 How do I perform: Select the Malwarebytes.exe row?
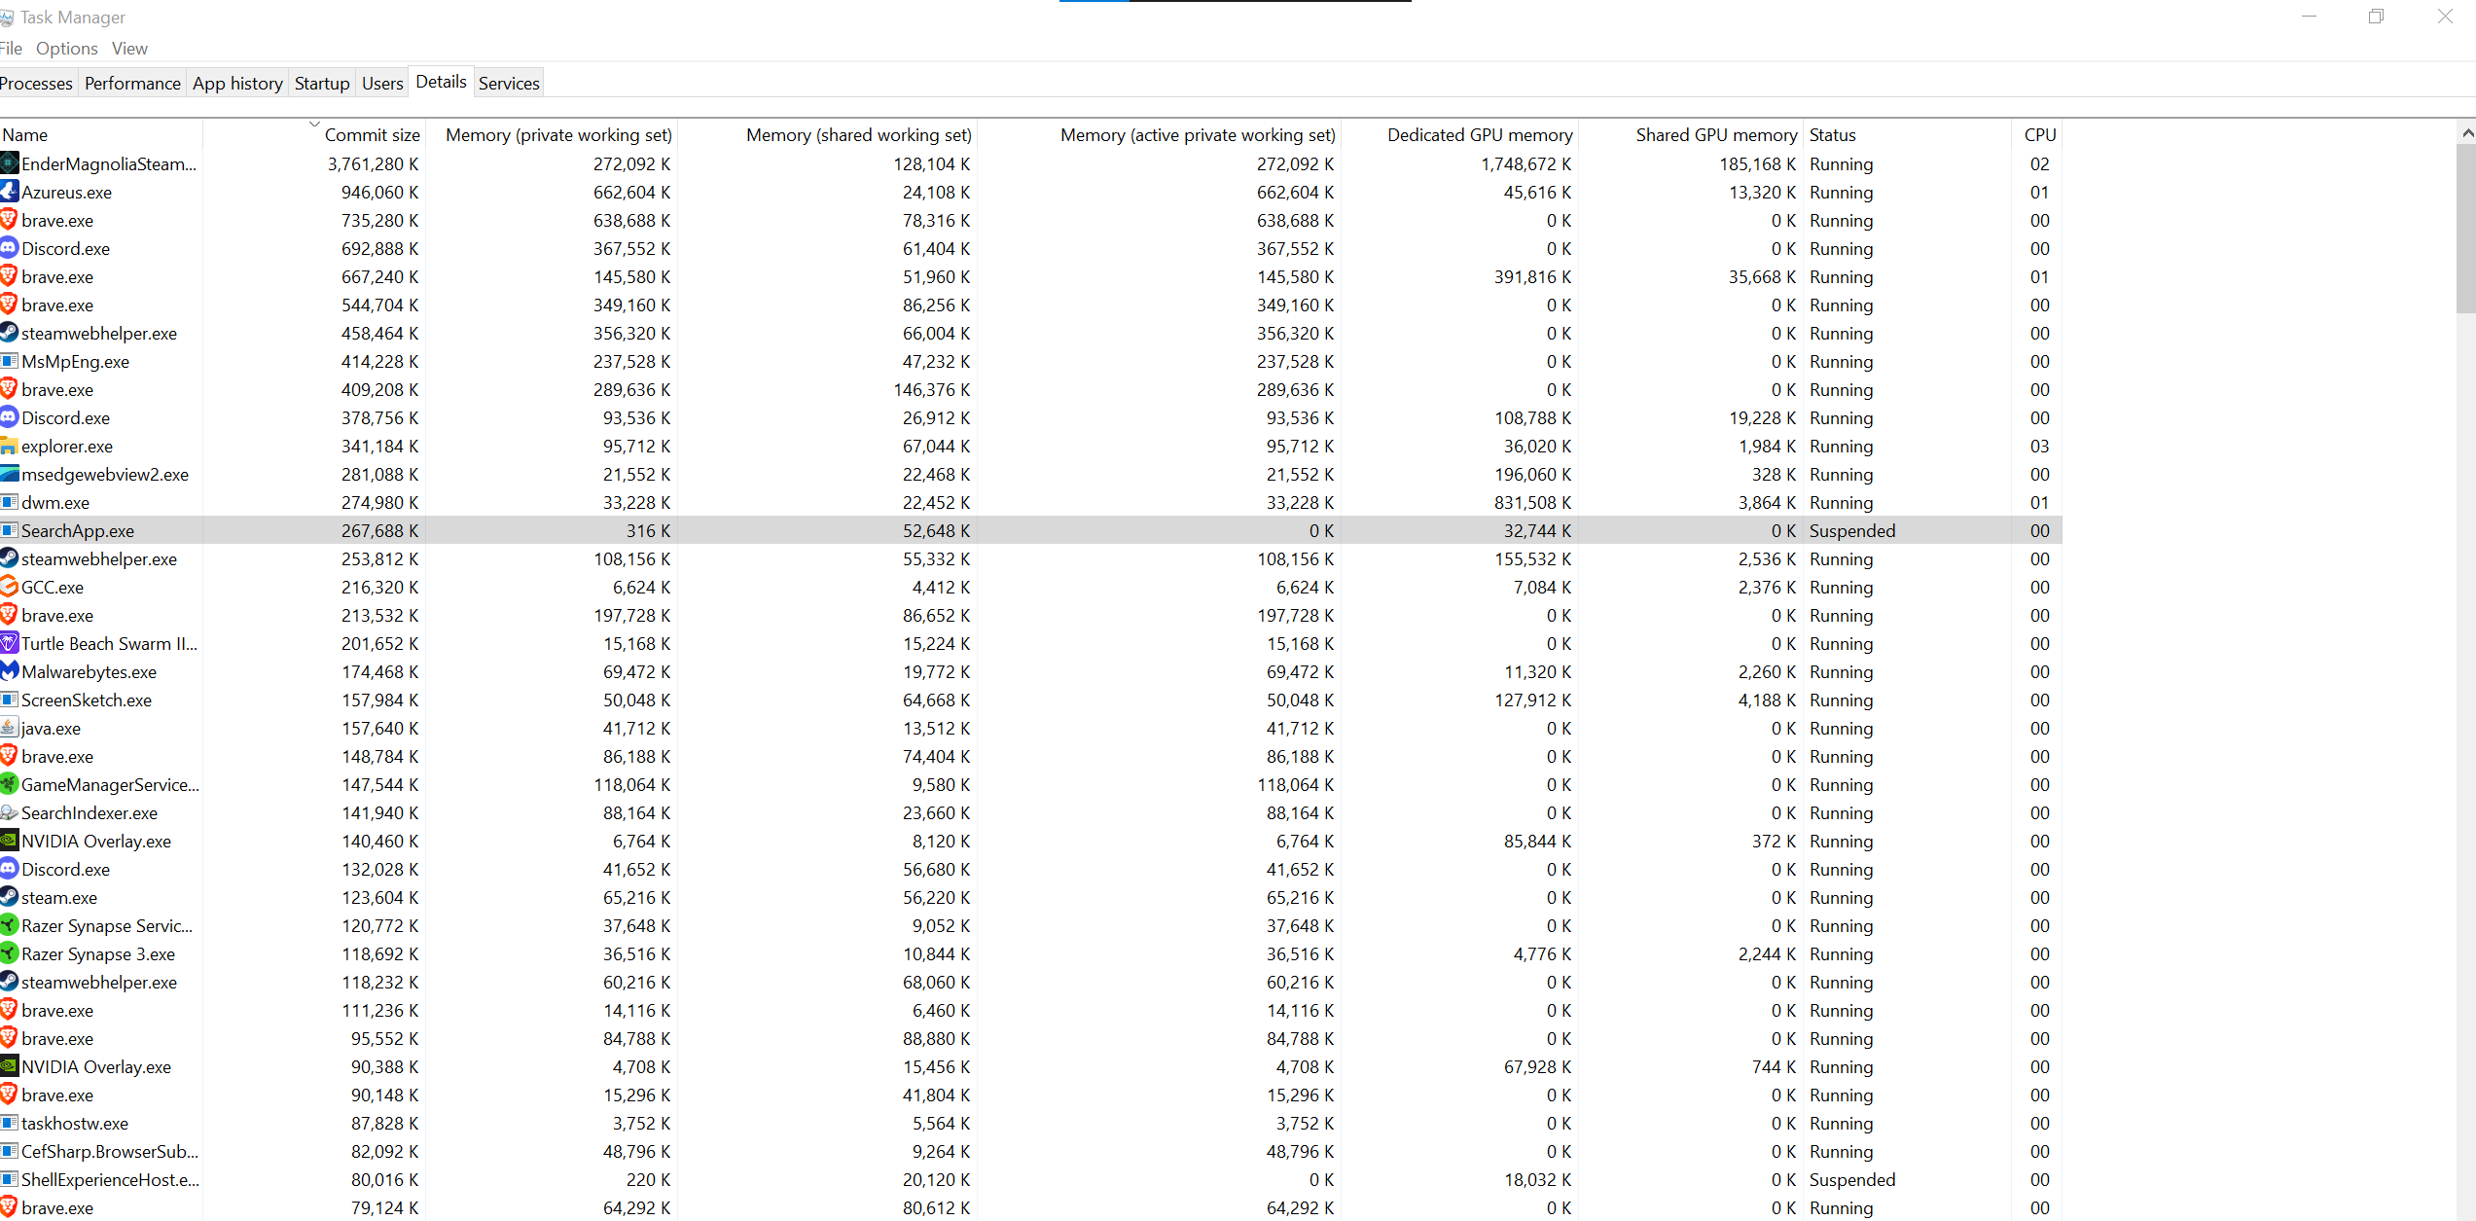tap(1031, 671)
